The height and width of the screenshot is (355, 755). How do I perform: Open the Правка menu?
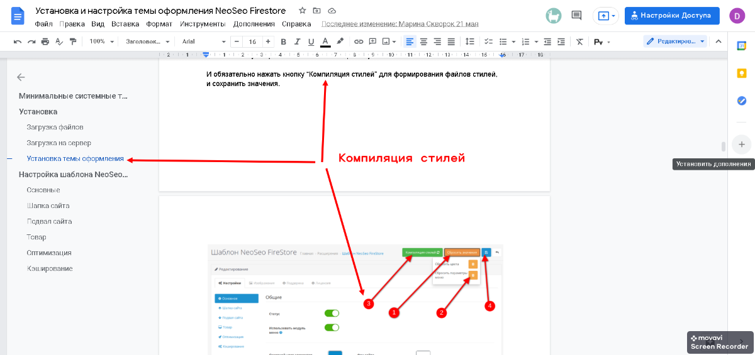pos(72,24)
